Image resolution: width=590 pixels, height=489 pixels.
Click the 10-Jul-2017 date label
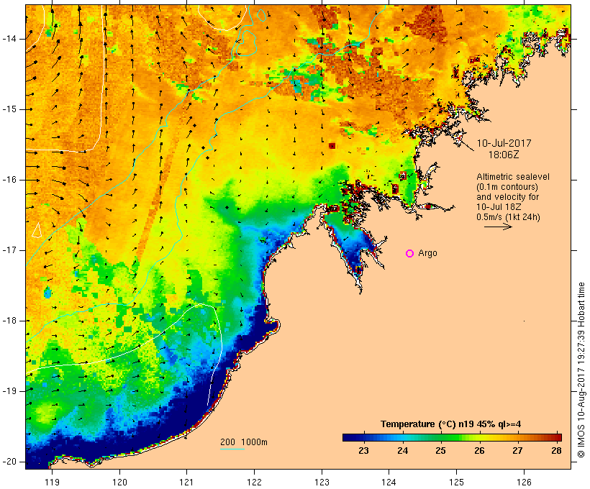(x=504, y=143)
